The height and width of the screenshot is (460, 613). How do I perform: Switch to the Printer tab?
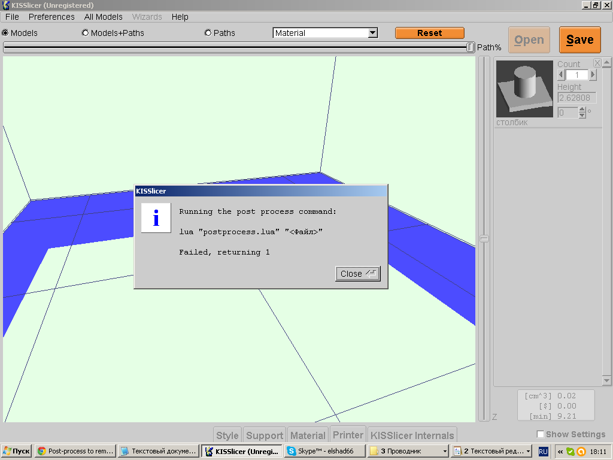[348, 435]
